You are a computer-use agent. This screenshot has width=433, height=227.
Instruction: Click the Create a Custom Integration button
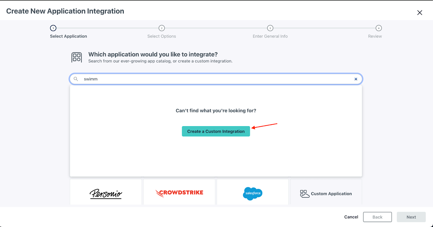point(216,131)
